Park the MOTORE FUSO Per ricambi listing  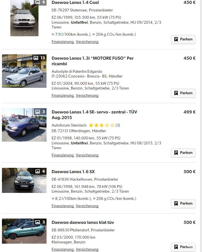click(183, 93)
